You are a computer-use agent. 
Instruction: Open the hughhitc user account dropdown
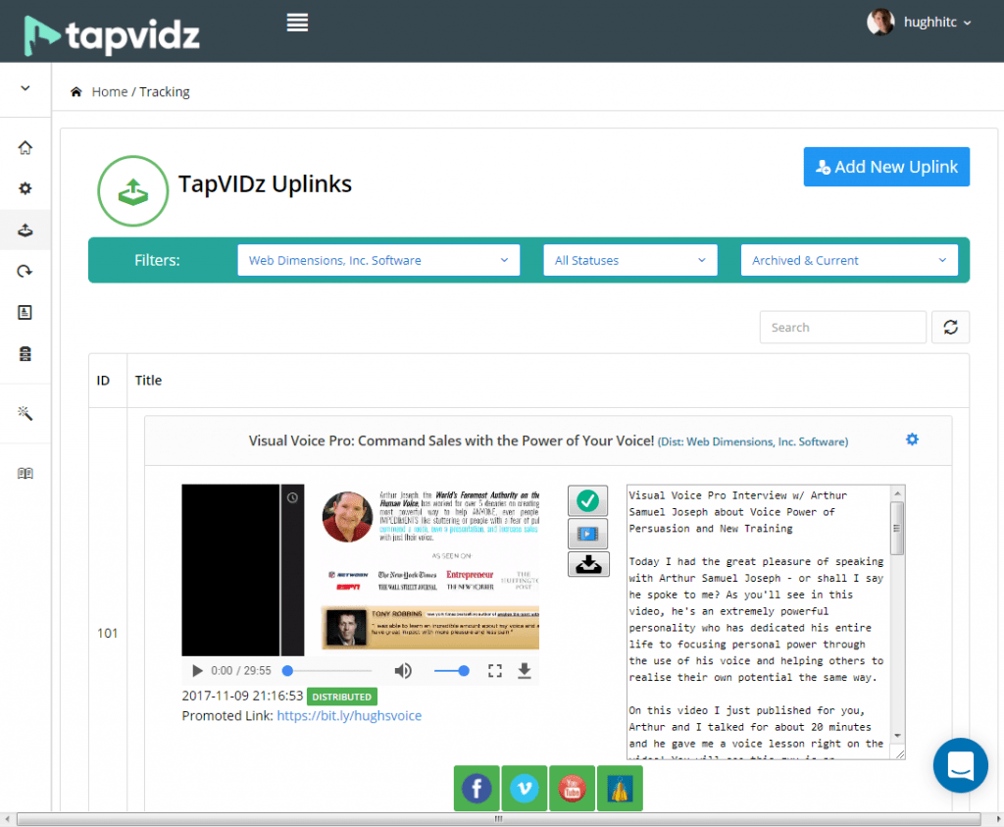point(937,22)
